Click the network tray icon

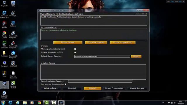tap(172, 103)
